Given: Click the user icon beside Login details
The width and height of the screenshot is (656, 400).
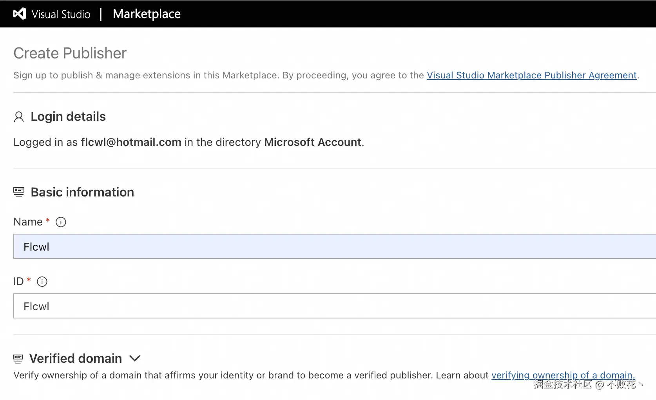Looking at the screenshot, I should pos(19,117).
